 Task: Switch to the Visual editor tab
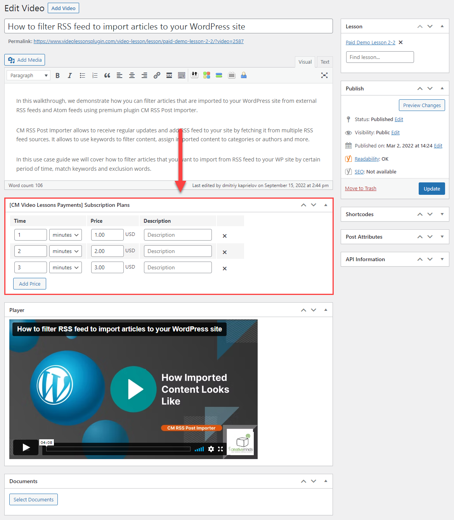click(305, 62)
